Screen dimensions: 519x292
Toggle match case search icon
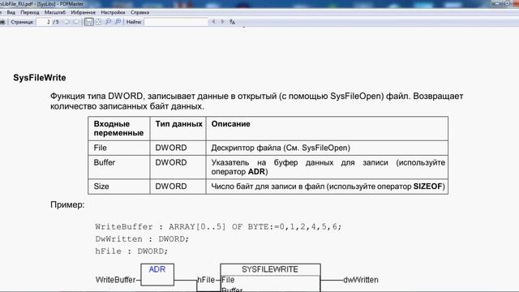[233, 22]
